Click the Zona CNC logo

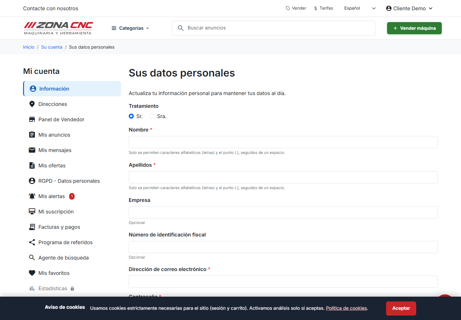(x=58, y=28)
